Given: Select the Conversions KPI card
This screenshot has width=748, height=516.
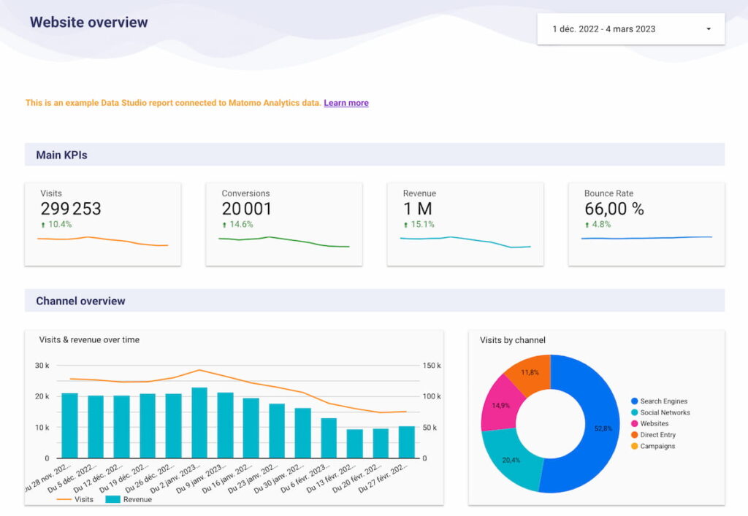Looking at the screenshot, I should coord(283,223).
